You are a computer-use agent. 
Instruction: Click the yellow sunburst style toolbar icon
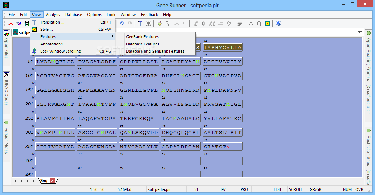[x=268, y=24]
